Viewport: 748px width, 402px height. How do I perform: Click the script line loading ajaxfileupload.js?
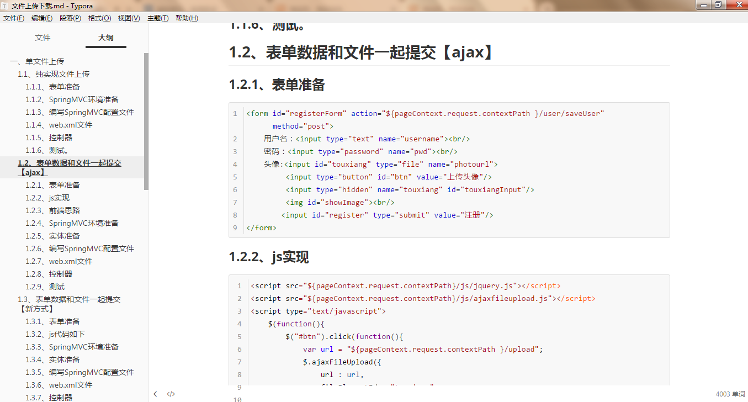click(x=423, y=299)
